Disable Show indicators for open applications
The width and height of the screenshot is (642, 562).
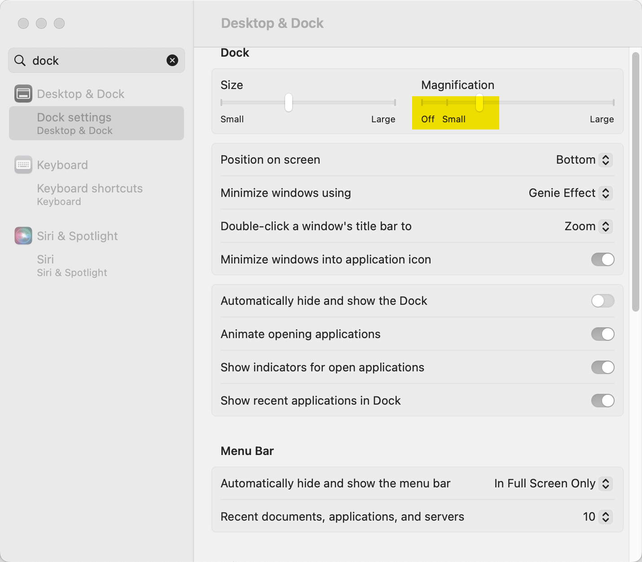tap(603, 367)
